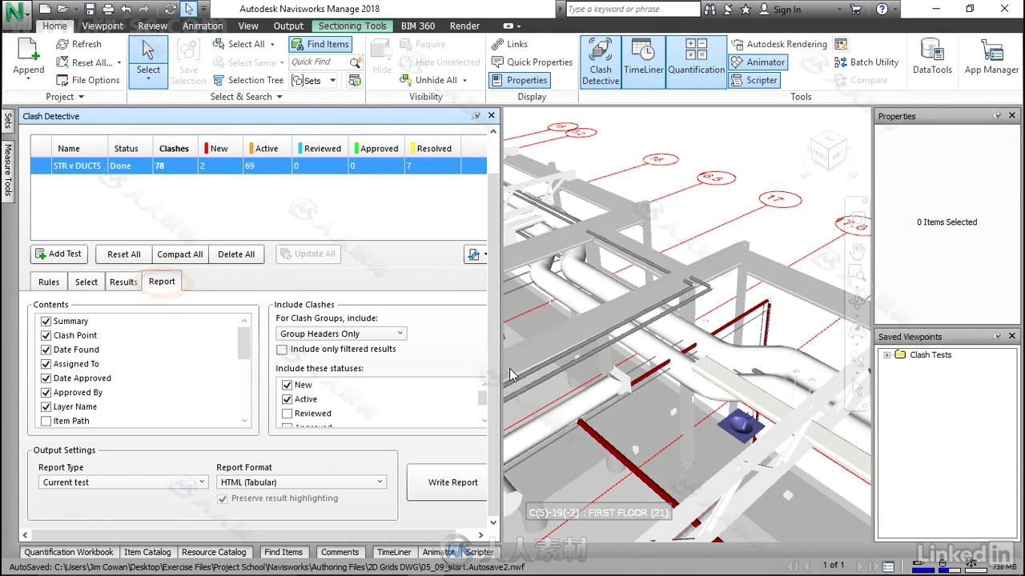
Task: Check the Item Path checkbox
Action: [46, 421]
